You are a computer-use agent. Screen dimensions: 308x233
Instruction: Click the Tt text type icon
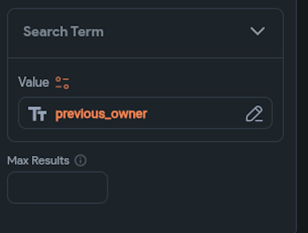pyautogui.click(x=37, y=114)
